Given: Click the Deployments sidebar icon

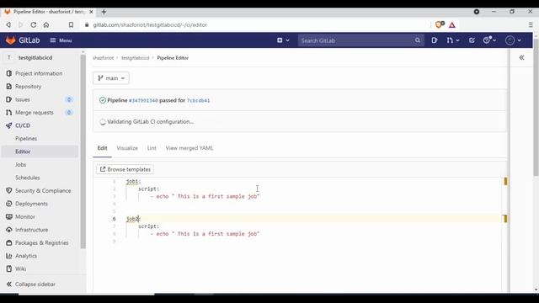Looking at the screenshot, I should click(x=9, y=204).
